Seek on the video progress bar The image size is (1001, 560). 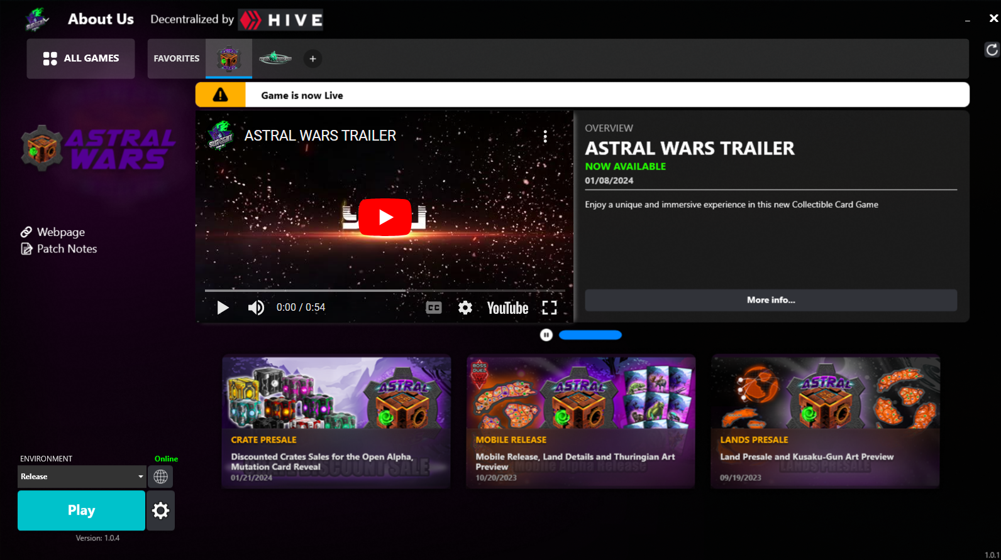[385, 291]
